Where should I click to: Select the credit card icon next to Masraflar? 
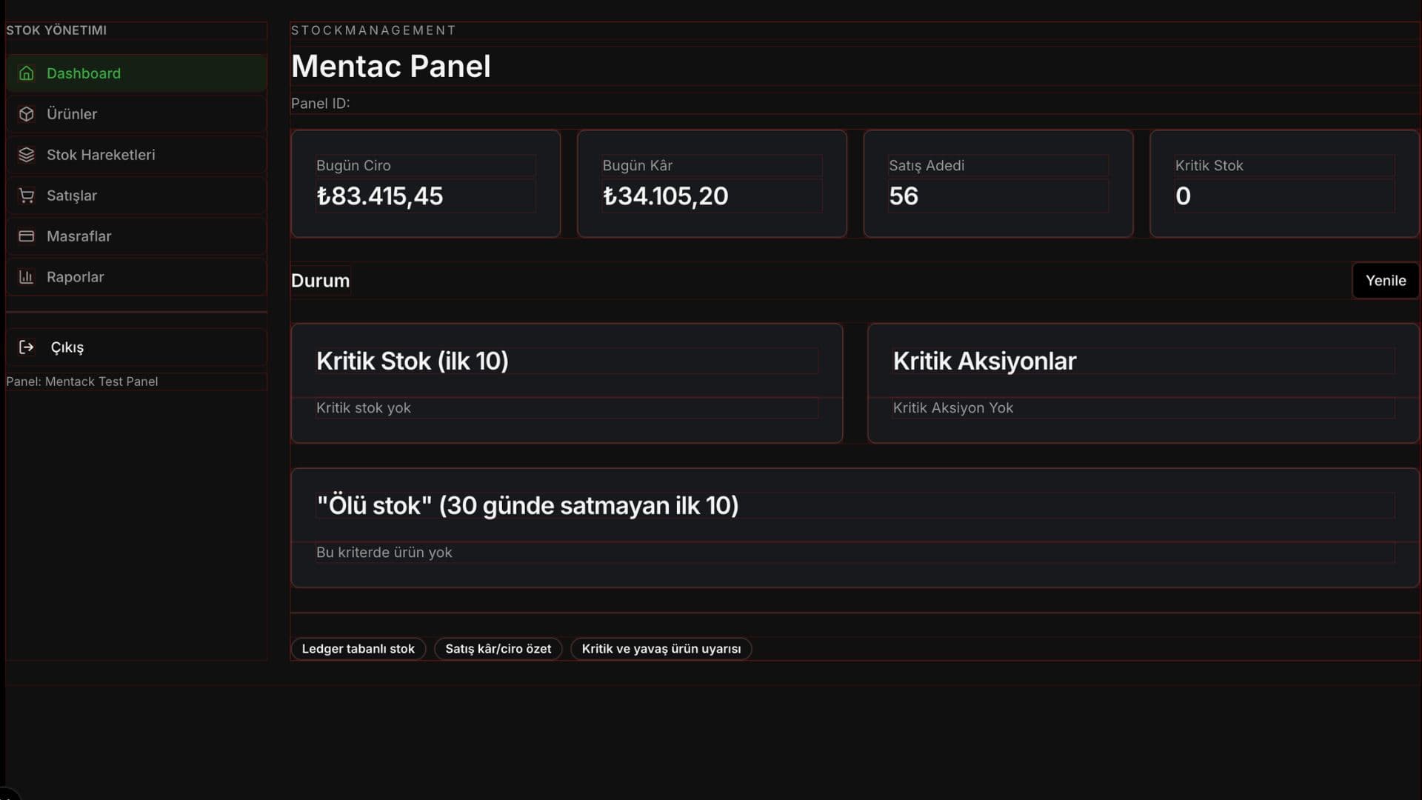click(x=27, y=236)
